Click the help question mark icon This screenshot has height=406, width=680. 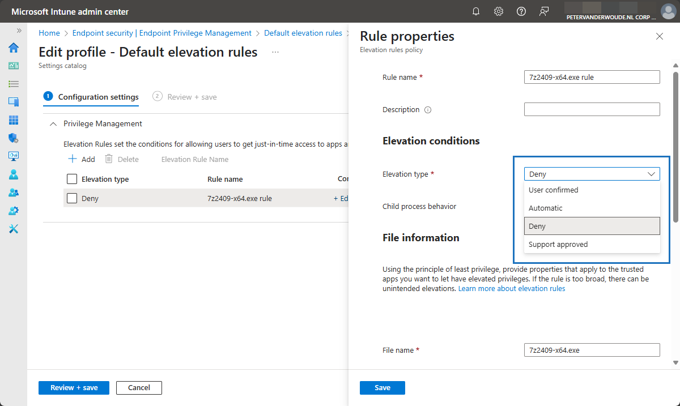521,11
